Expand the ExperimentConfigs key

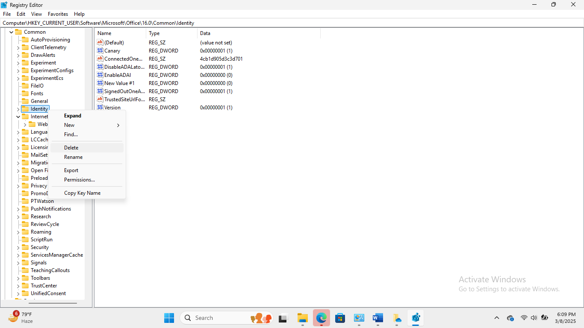(18, 70)
